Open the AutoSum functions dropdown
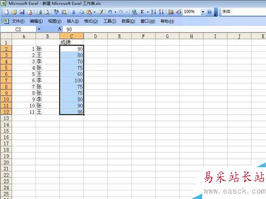The image size is (266, 199). point(147,12)
